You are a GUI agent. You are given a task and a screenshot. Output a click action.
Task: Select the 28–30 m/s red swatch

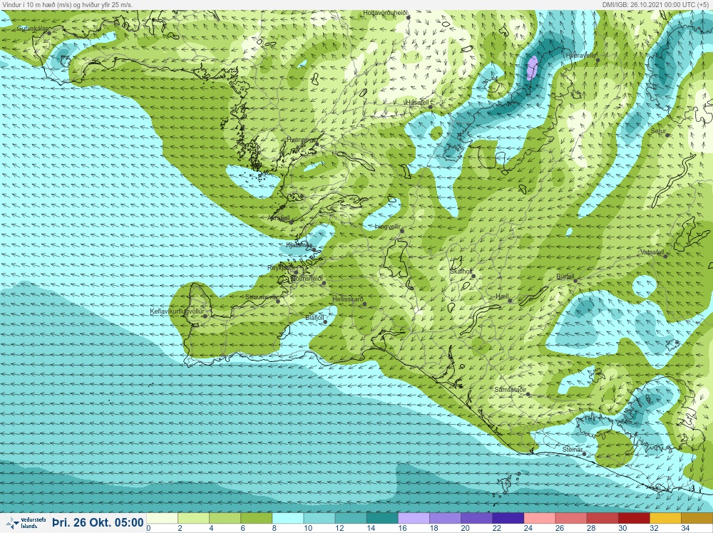tap(602, 519)
